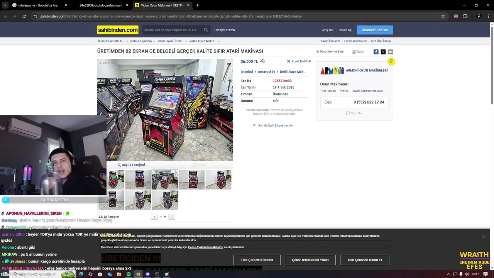
Task: Click Soru Sor button
Action: [354, 113]
